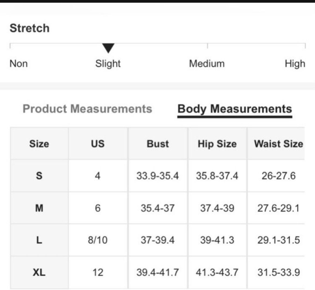Switch to Product Measurements tab
Viewport: 315px width, 290px height.
(87, 109)
